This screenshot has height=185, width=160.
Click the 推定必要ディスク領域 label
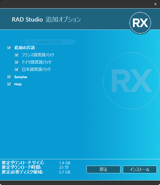(22, 172)
